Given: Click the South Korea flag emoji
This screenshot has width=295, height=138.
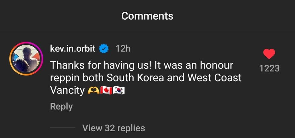Looking at the screenshot, I should pyautogui.click(x=119, y=90).
